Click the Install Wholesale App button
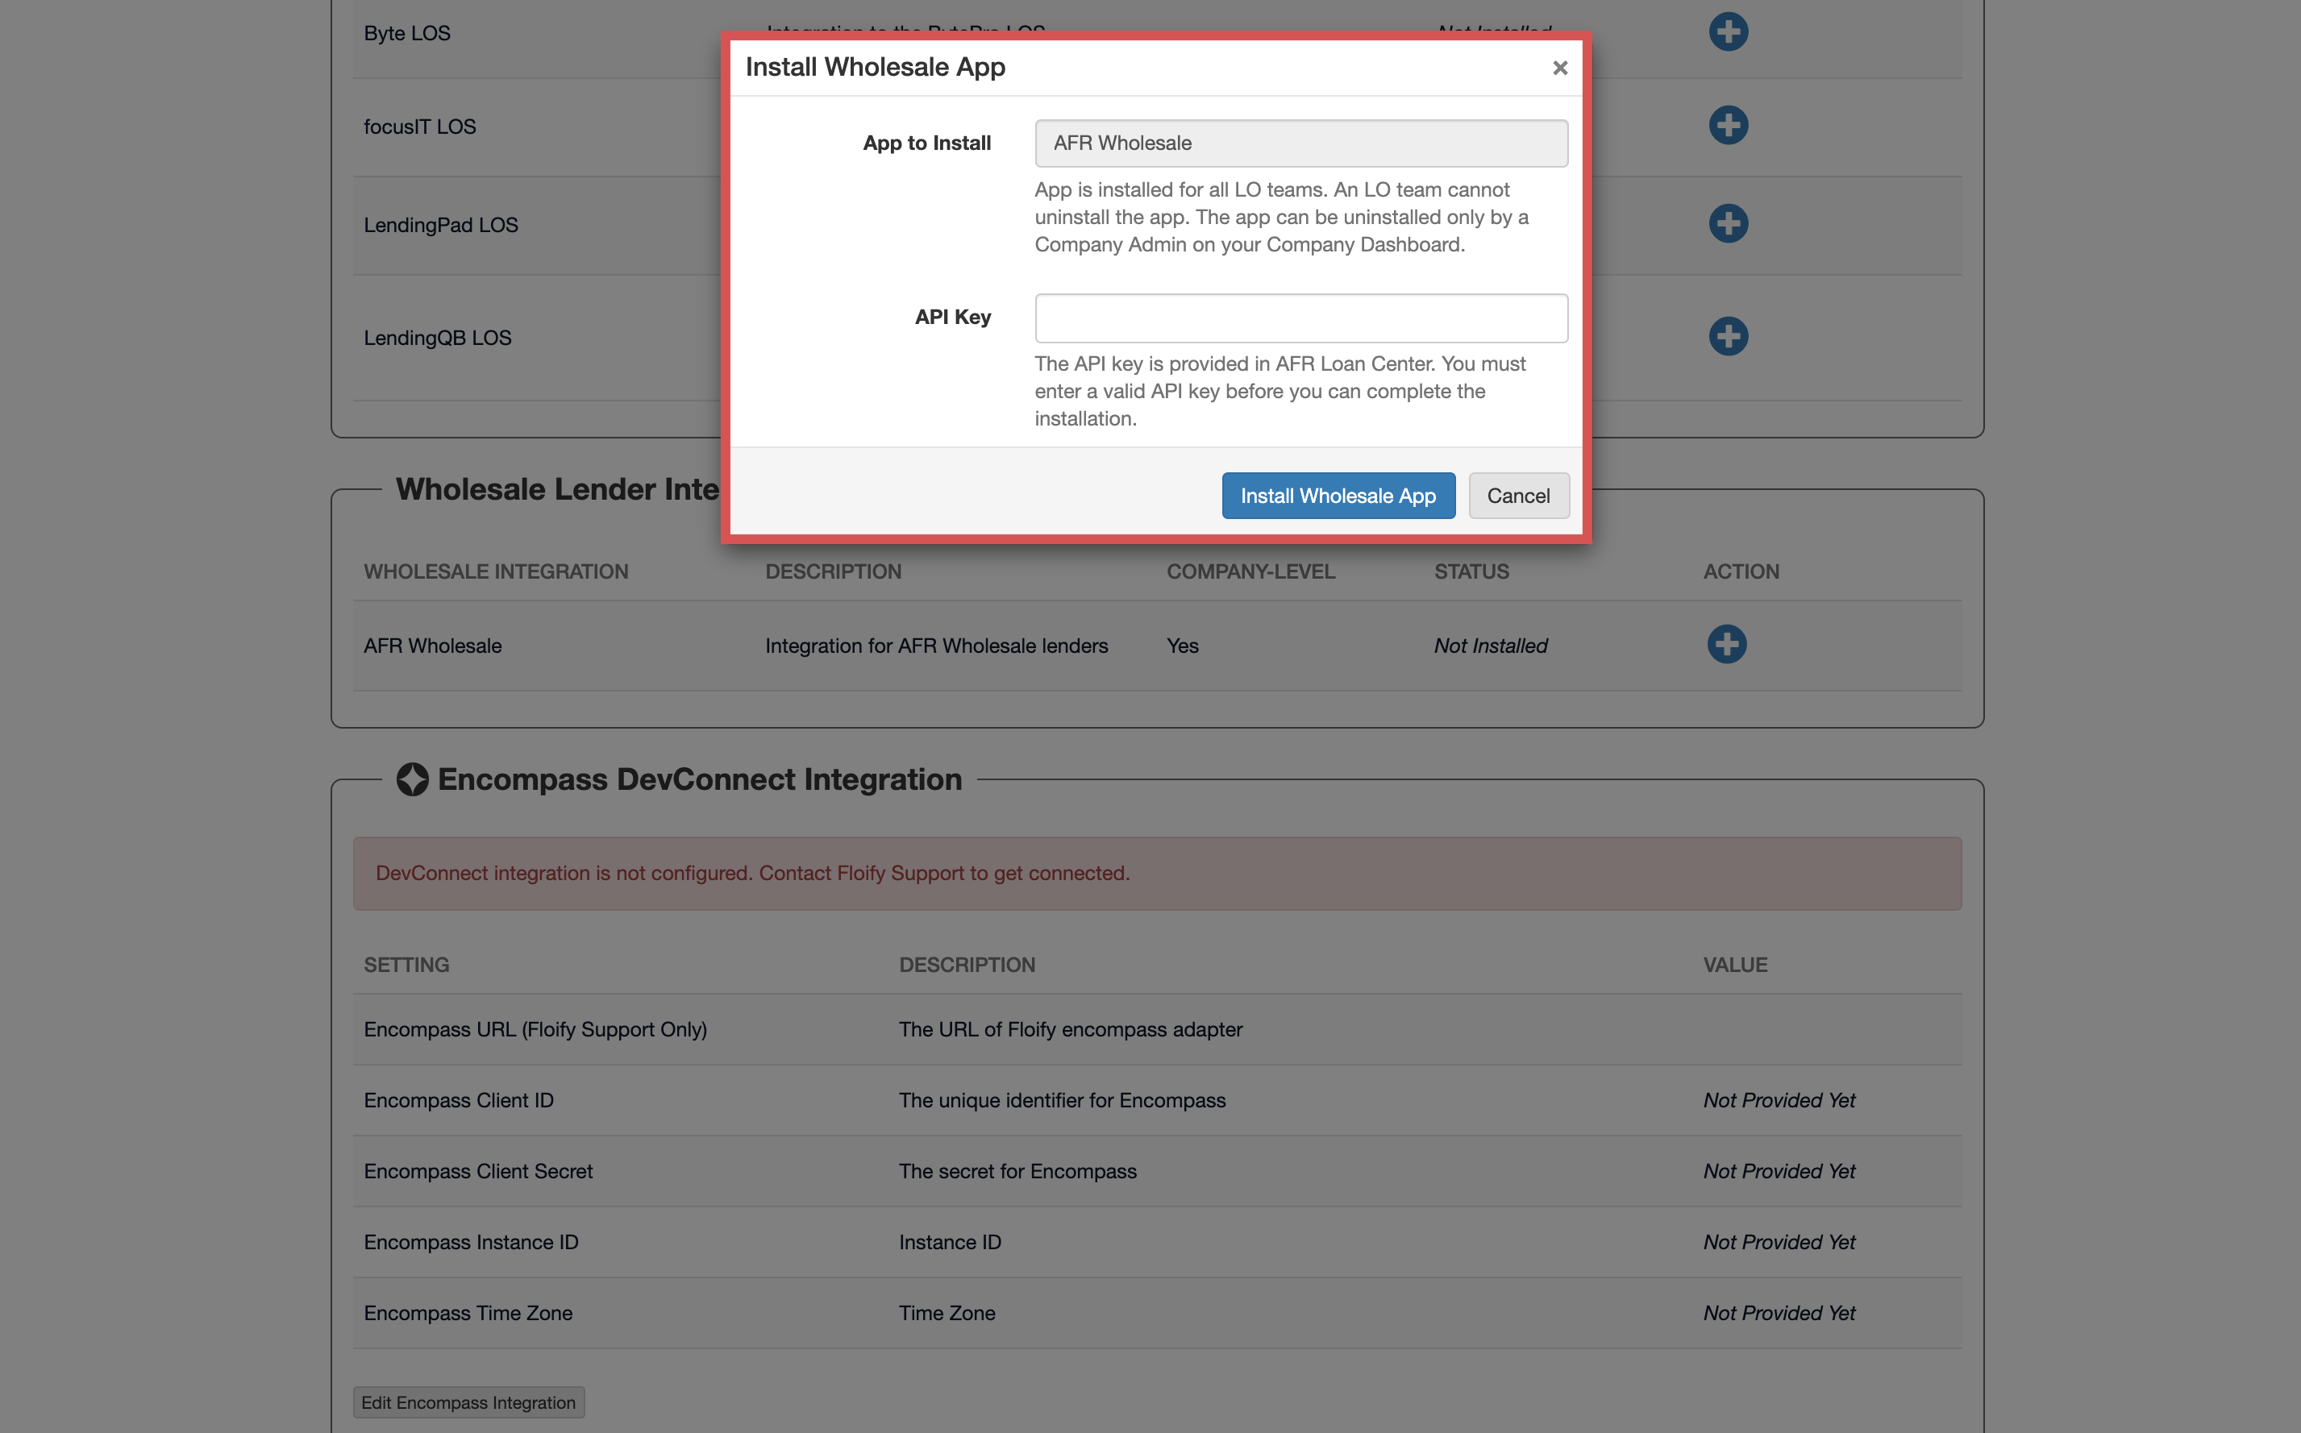Image resolution: width=2301 pixels, height=1433 pixels. pyautogui.click(x=1338, y=495)
